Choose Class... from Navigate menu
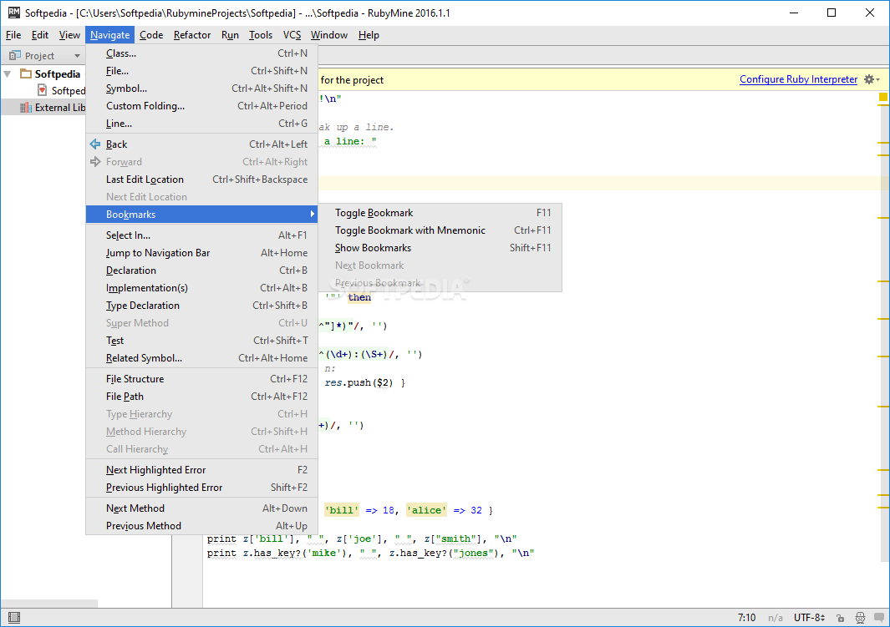890x627 pixels. point(201,53)
